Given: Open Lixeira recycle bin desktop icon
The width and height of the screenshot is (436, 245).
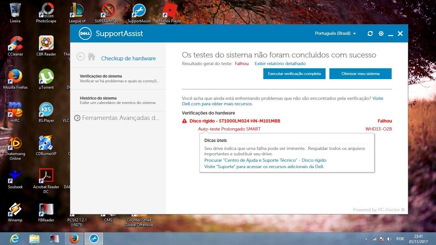Looking at the screenshot, I should click(x=15, y=13).
